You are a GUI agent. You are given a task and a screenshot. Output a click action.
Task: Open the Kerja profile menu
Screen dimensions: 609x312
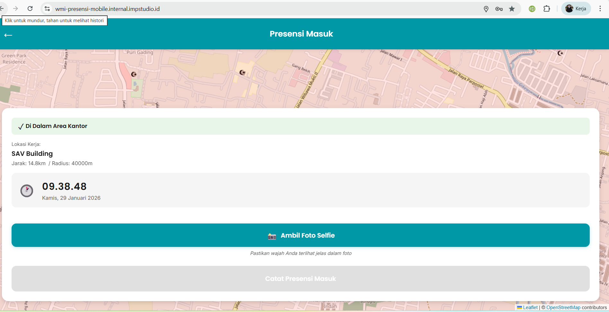(x=576, y=9)
